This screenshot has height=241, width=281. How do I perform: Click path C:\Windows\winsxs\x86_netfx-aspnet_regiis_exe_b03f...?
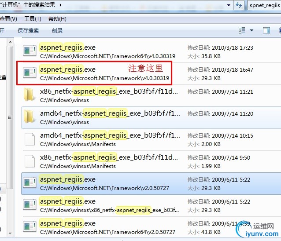coord(109,210)
